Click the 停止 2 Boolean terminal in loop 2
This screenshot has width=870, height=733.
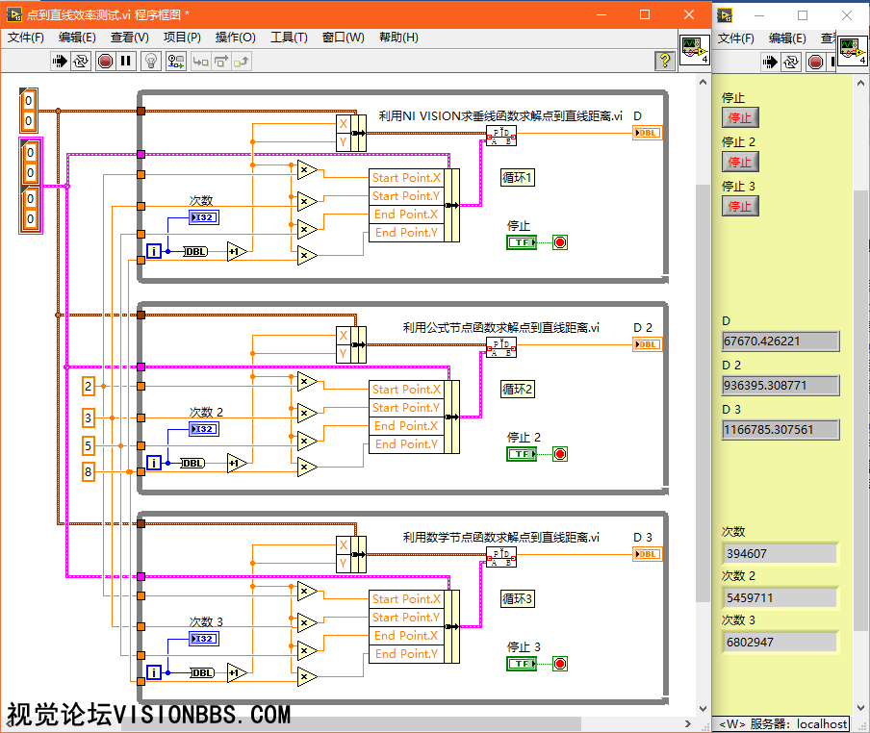[x=522, y=454]
